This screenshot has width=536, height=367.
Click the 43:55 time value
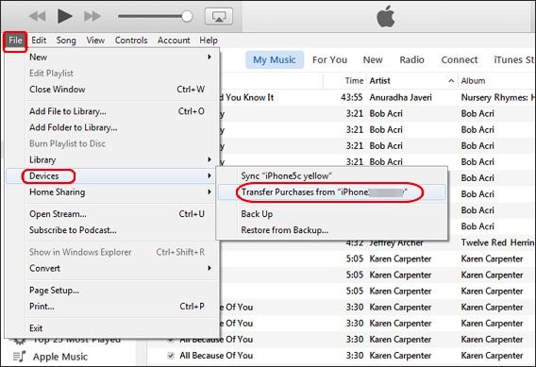click(x=352, y=97)
